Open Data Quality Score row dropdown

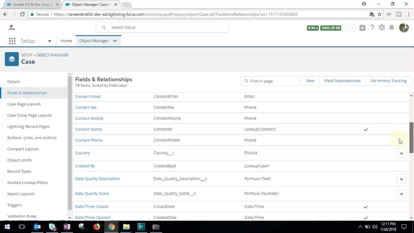(x=401, y=194)
